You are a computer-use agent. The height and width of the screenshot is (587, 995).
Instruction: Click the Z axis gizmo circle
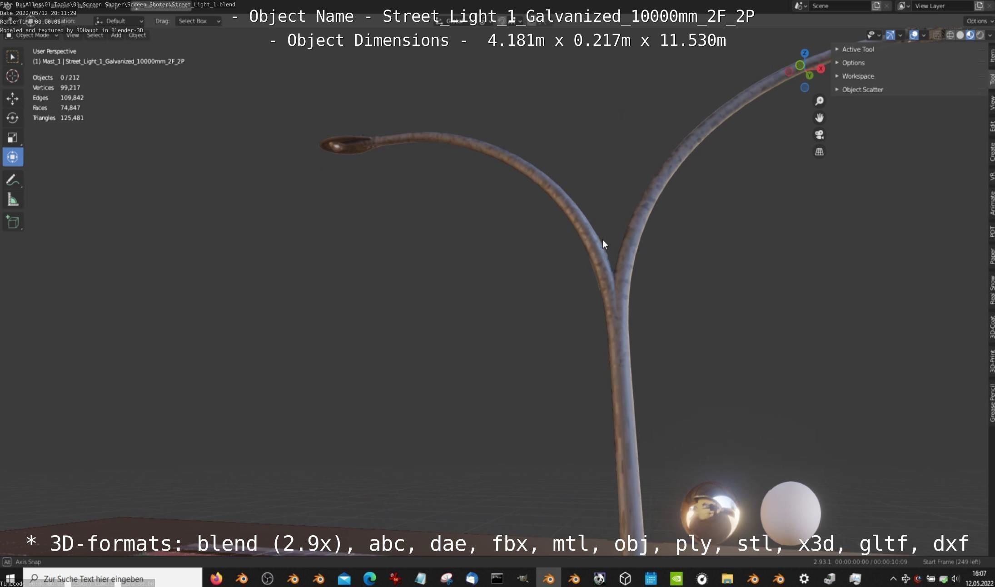pyautogui.click(x=805, y=53)
